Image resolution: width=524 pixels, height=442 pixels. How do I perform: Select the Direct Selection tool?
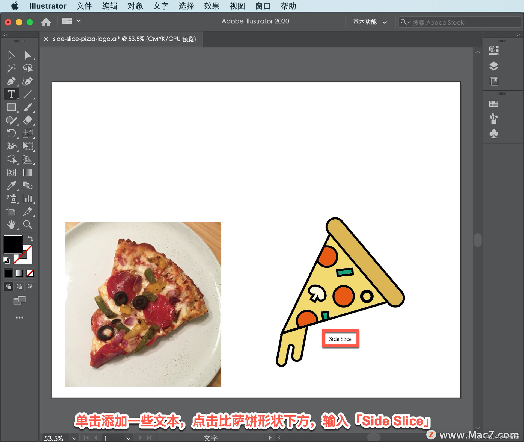(28, 55)
